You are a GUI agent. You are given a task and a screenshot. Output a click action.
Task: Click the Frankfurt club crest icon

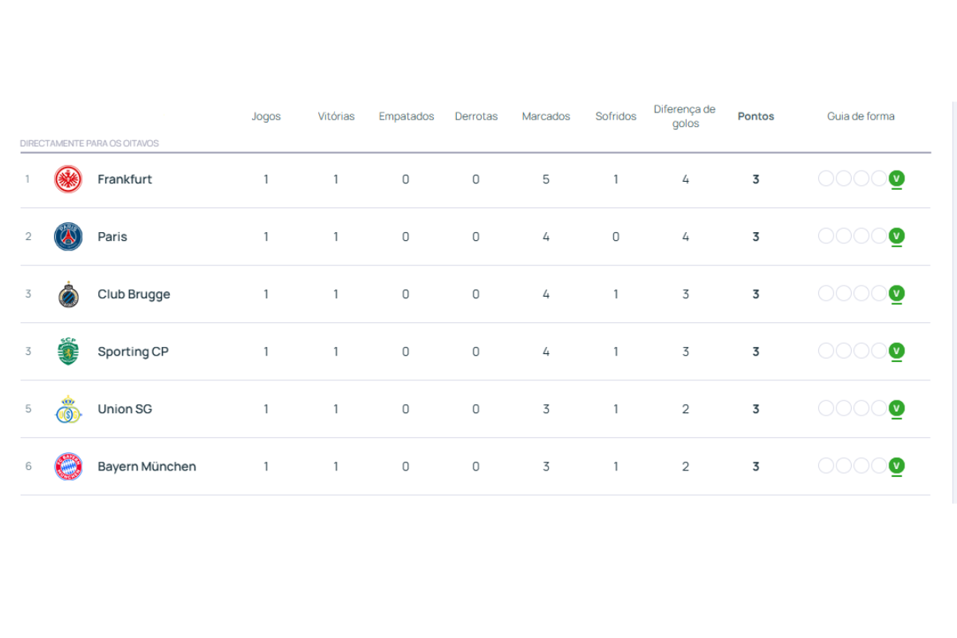(68, 179)
